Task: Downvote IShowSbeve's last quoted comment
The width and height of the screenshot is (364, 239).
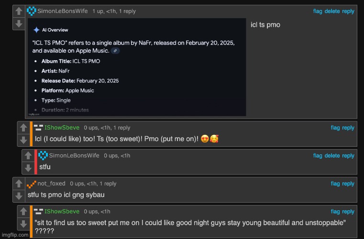Action: (23, 225)
